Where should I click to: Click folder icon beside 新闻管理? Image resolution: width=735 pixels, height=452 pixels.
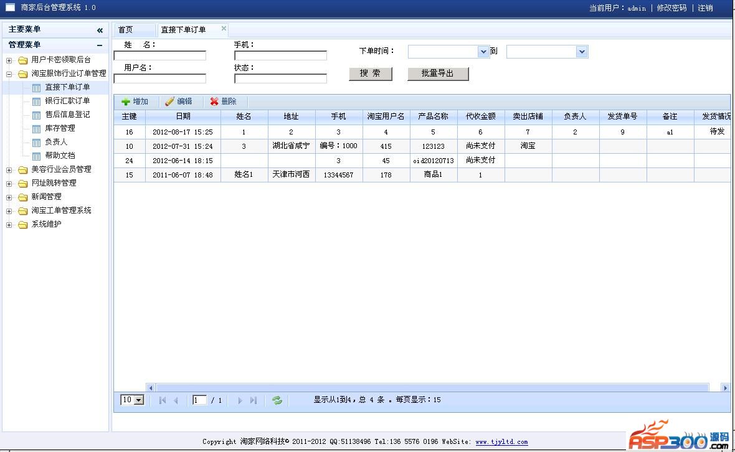22,197
